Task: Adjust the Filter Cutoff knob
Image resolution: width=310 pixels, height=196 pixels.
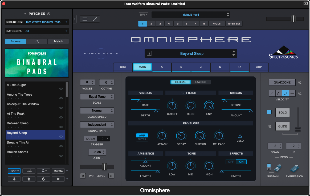Action: click(x=172, y=106)
